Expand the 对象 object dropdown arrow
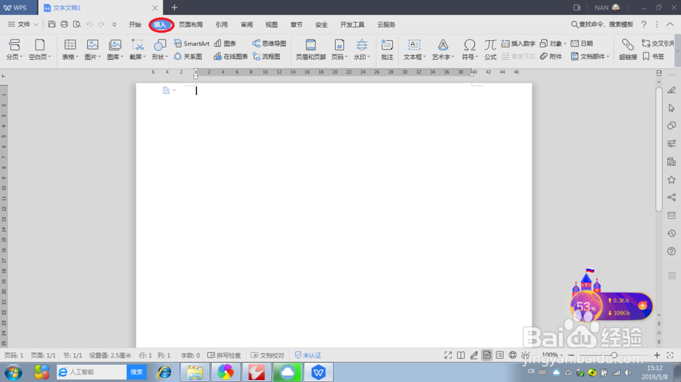 click(565, 44)
